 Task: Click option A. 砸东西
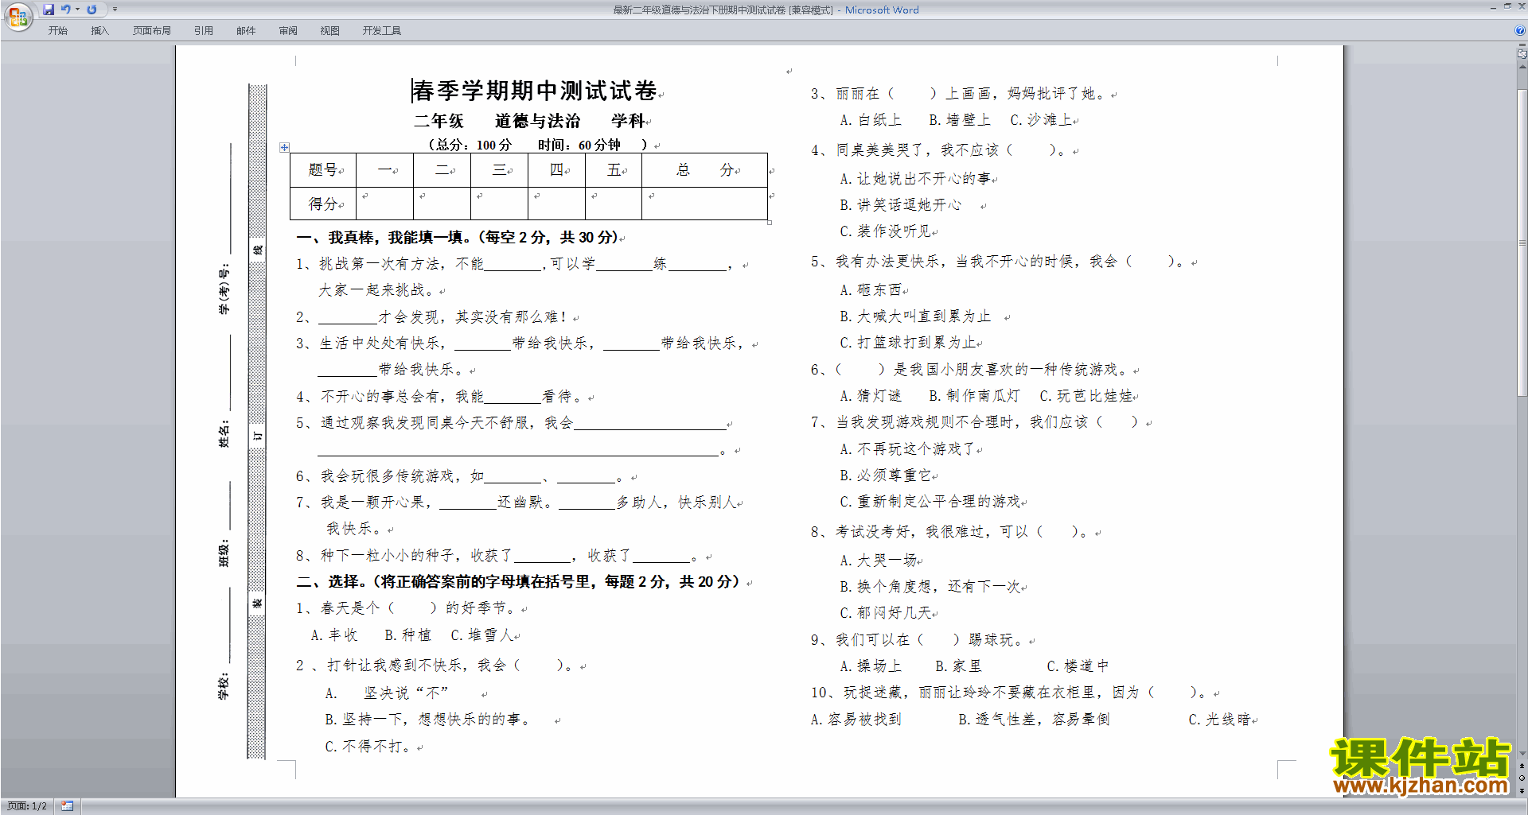tap(871, 290)
